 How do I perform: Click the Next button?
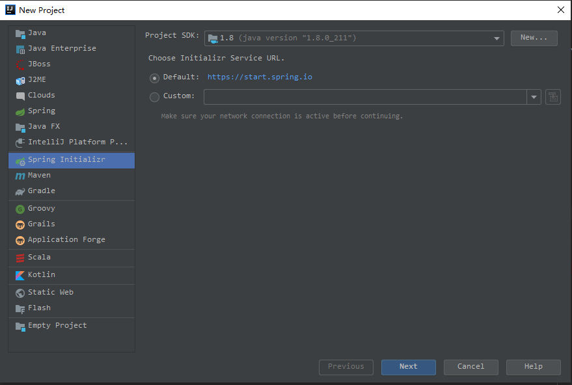coord(408,367)
